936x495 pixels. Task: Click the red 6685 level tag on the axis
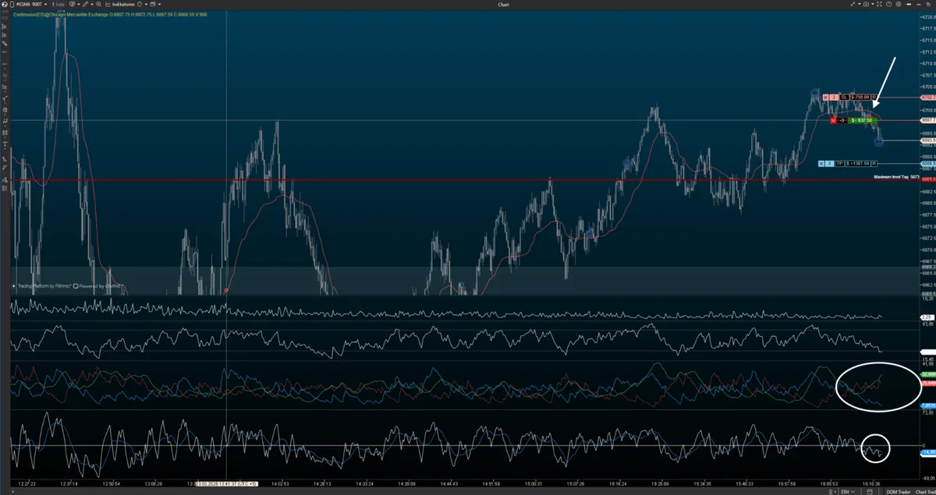[x=928, y=180]
